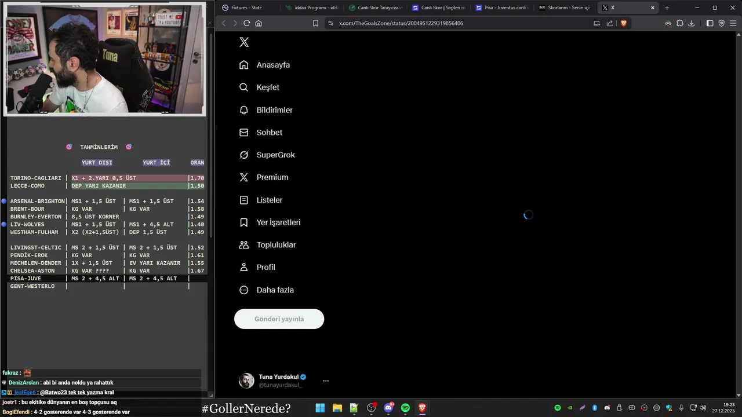Open Discord from taskbar

pos(388,408)
